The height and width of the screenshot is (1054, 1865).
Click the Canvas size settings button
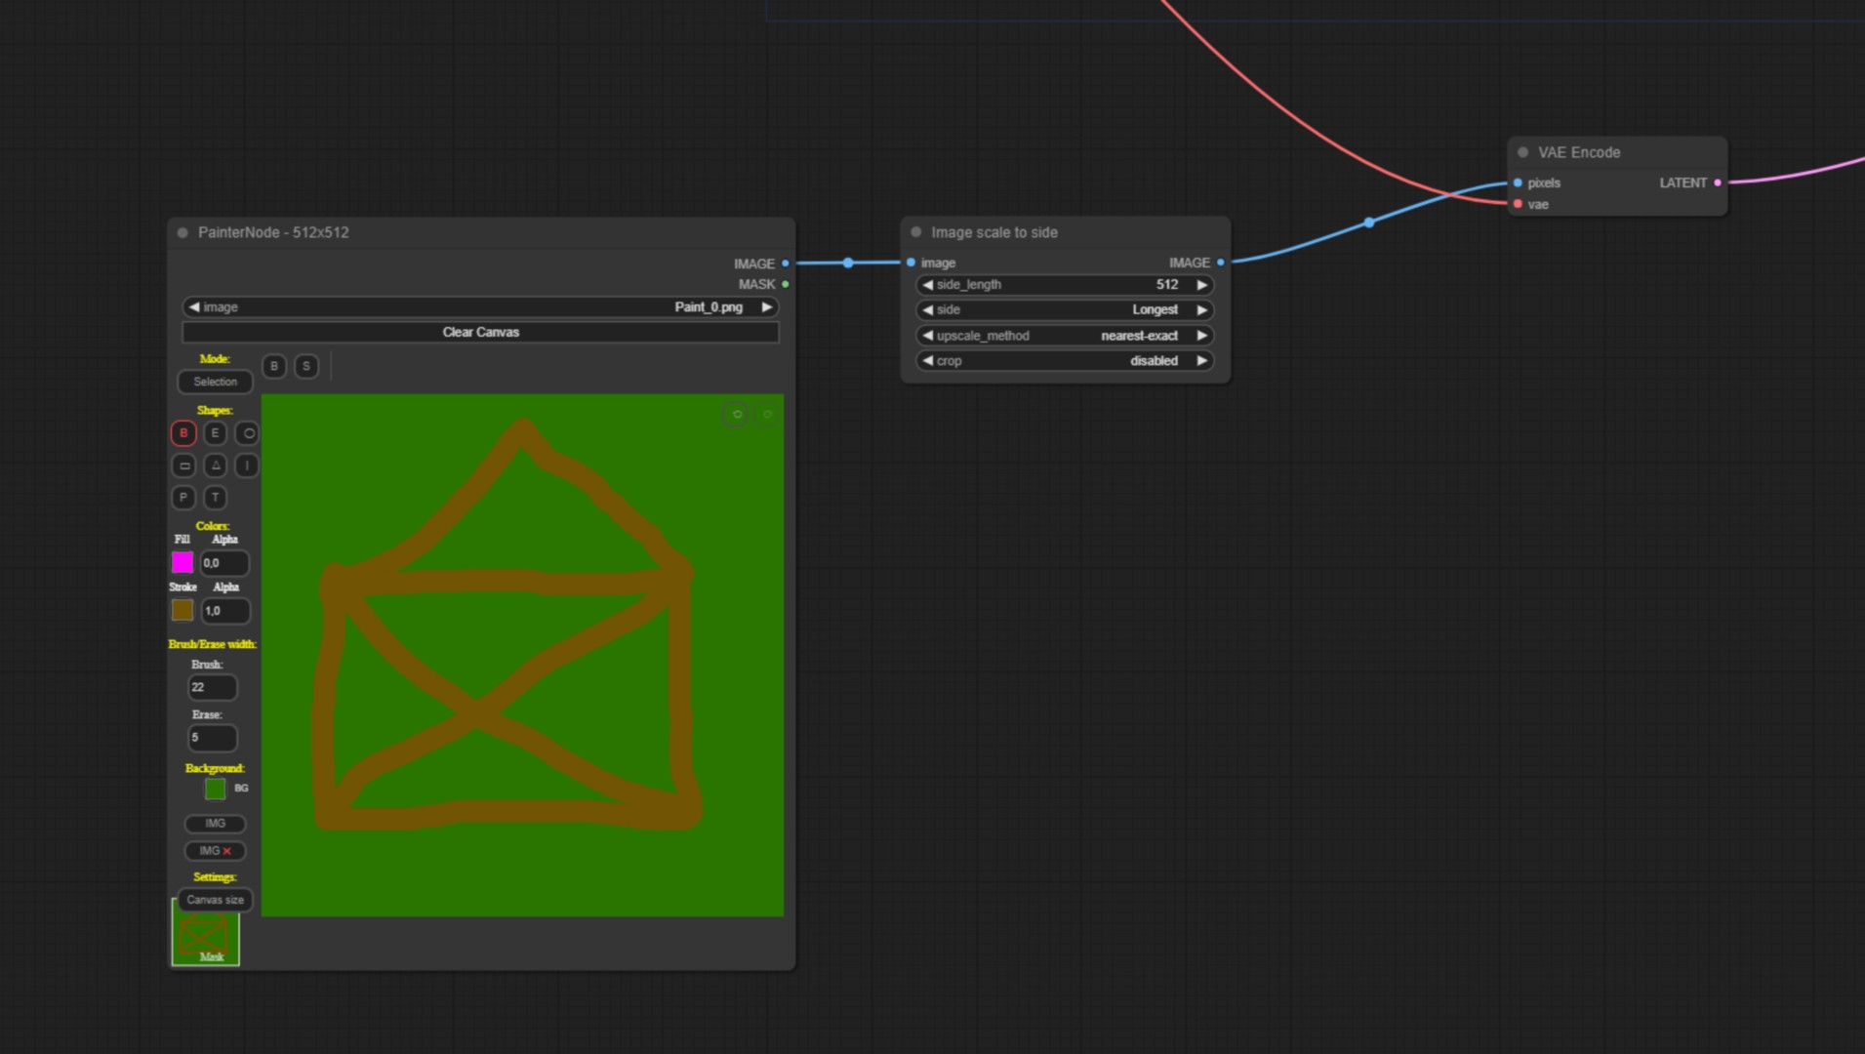click(x=215, y=900)
